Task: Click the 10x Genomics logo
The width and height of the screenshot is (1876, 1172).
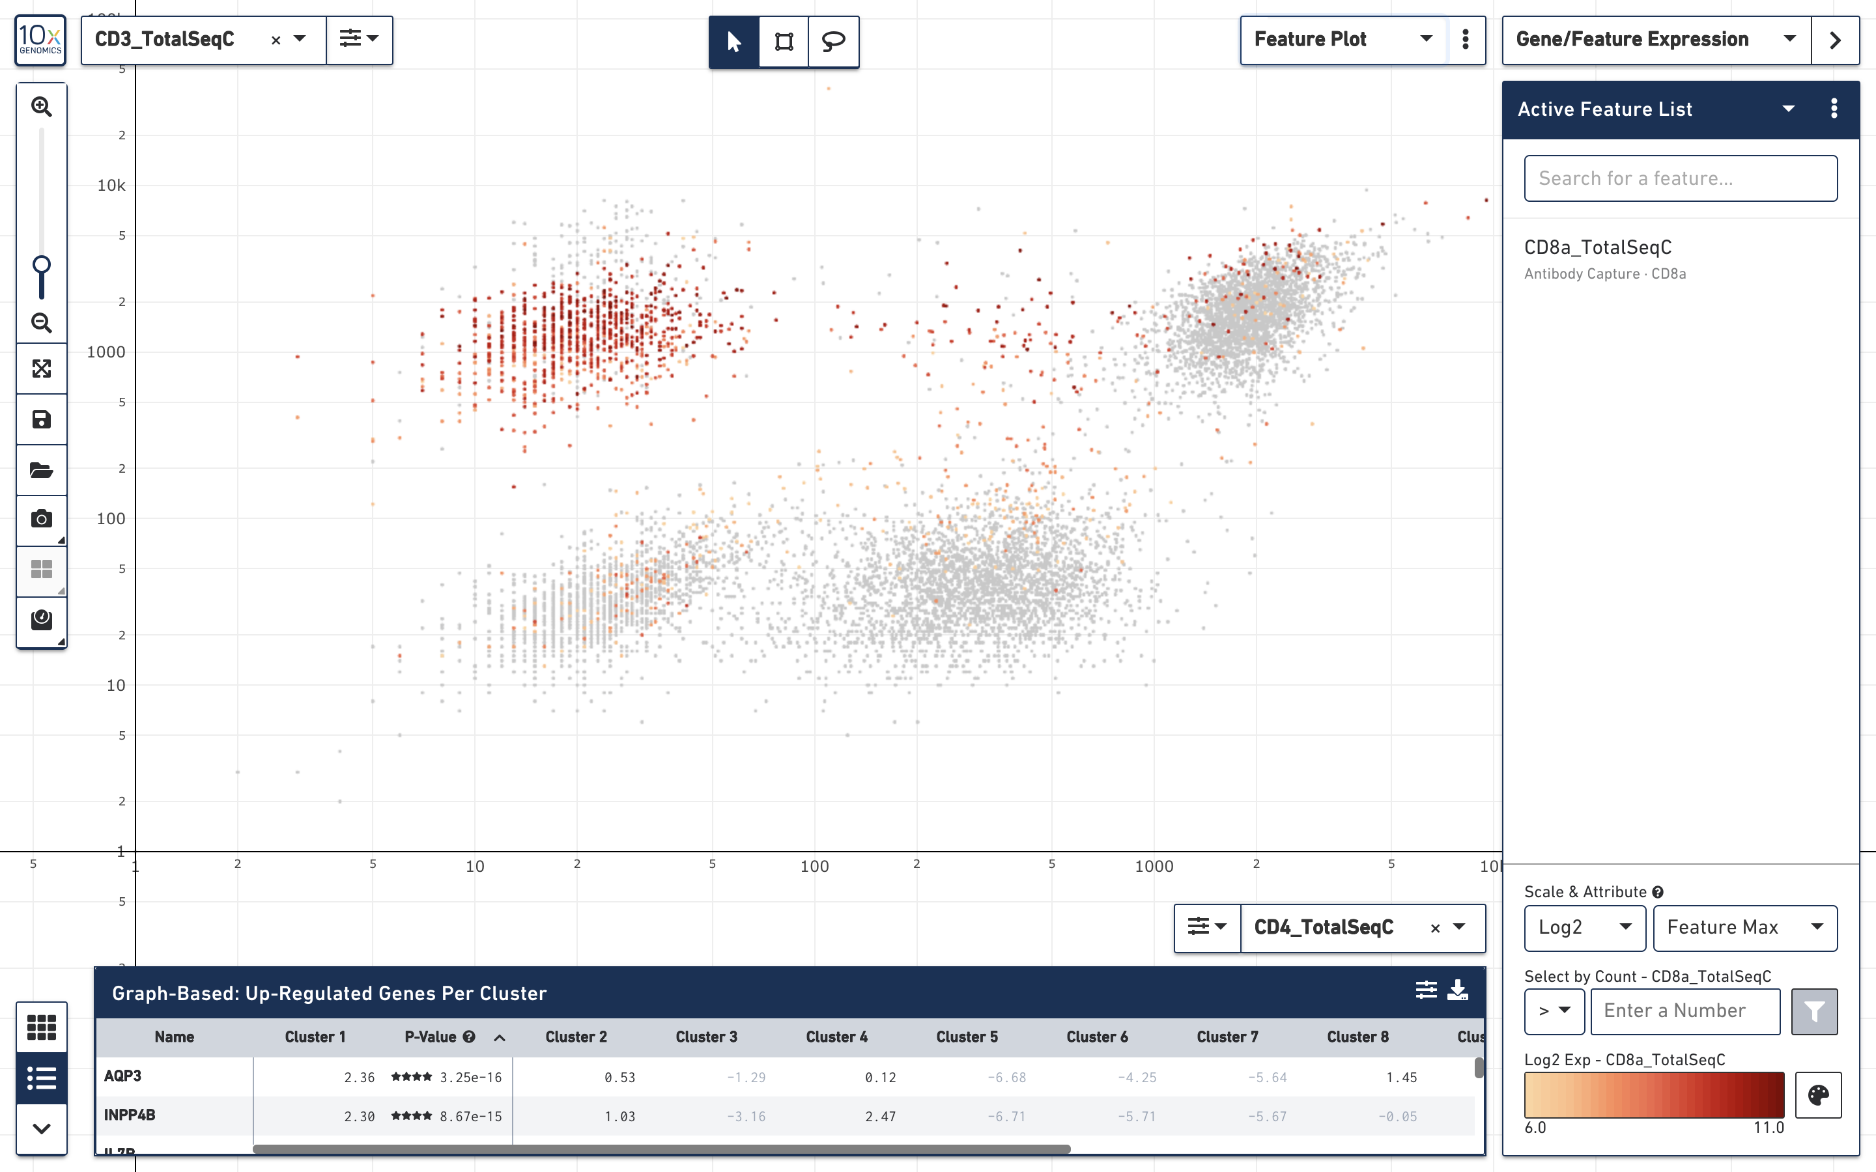Action: (x=40, y=40)
